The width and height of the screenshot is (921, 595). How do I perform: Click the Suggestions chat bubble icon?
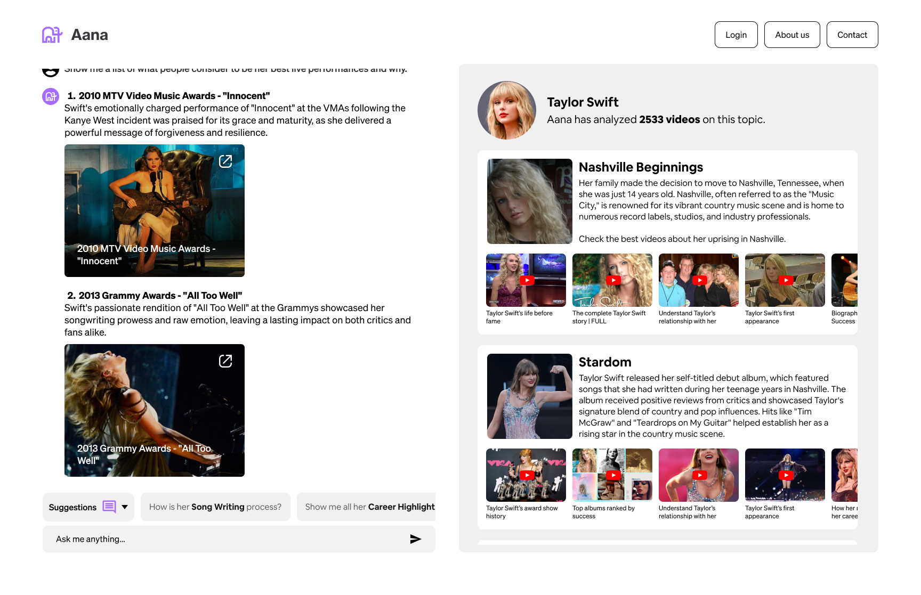(109, 507)
